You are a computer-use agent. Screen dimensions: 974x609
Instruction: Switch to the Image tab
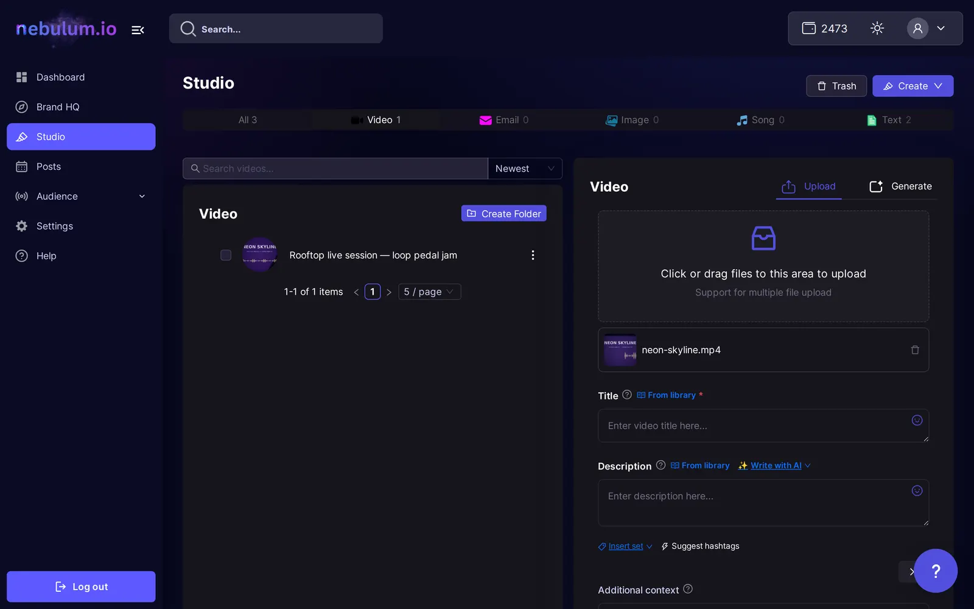coord(632,120)
